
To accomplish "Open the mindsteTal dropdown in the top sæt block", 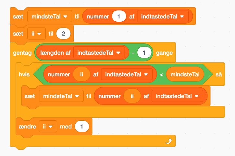I will pos(65,16).
